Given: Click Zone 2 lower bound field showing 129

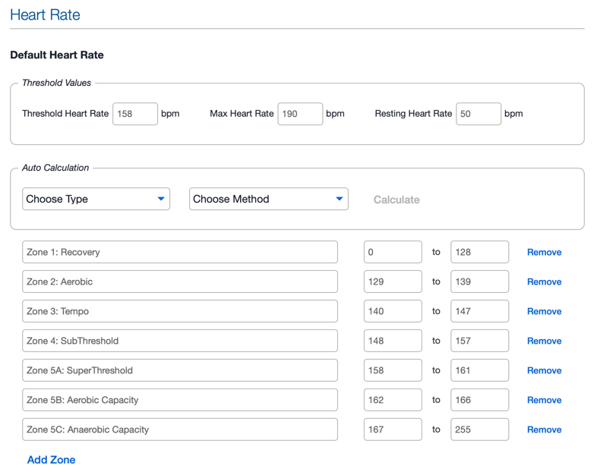Looking at the screenshot, I should (x=393, y=282).
